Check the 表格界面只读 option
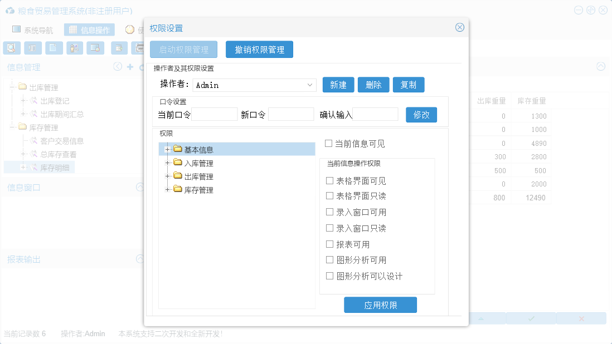The image size is (612, 344). pyautogui.click(x=329, y=196)
